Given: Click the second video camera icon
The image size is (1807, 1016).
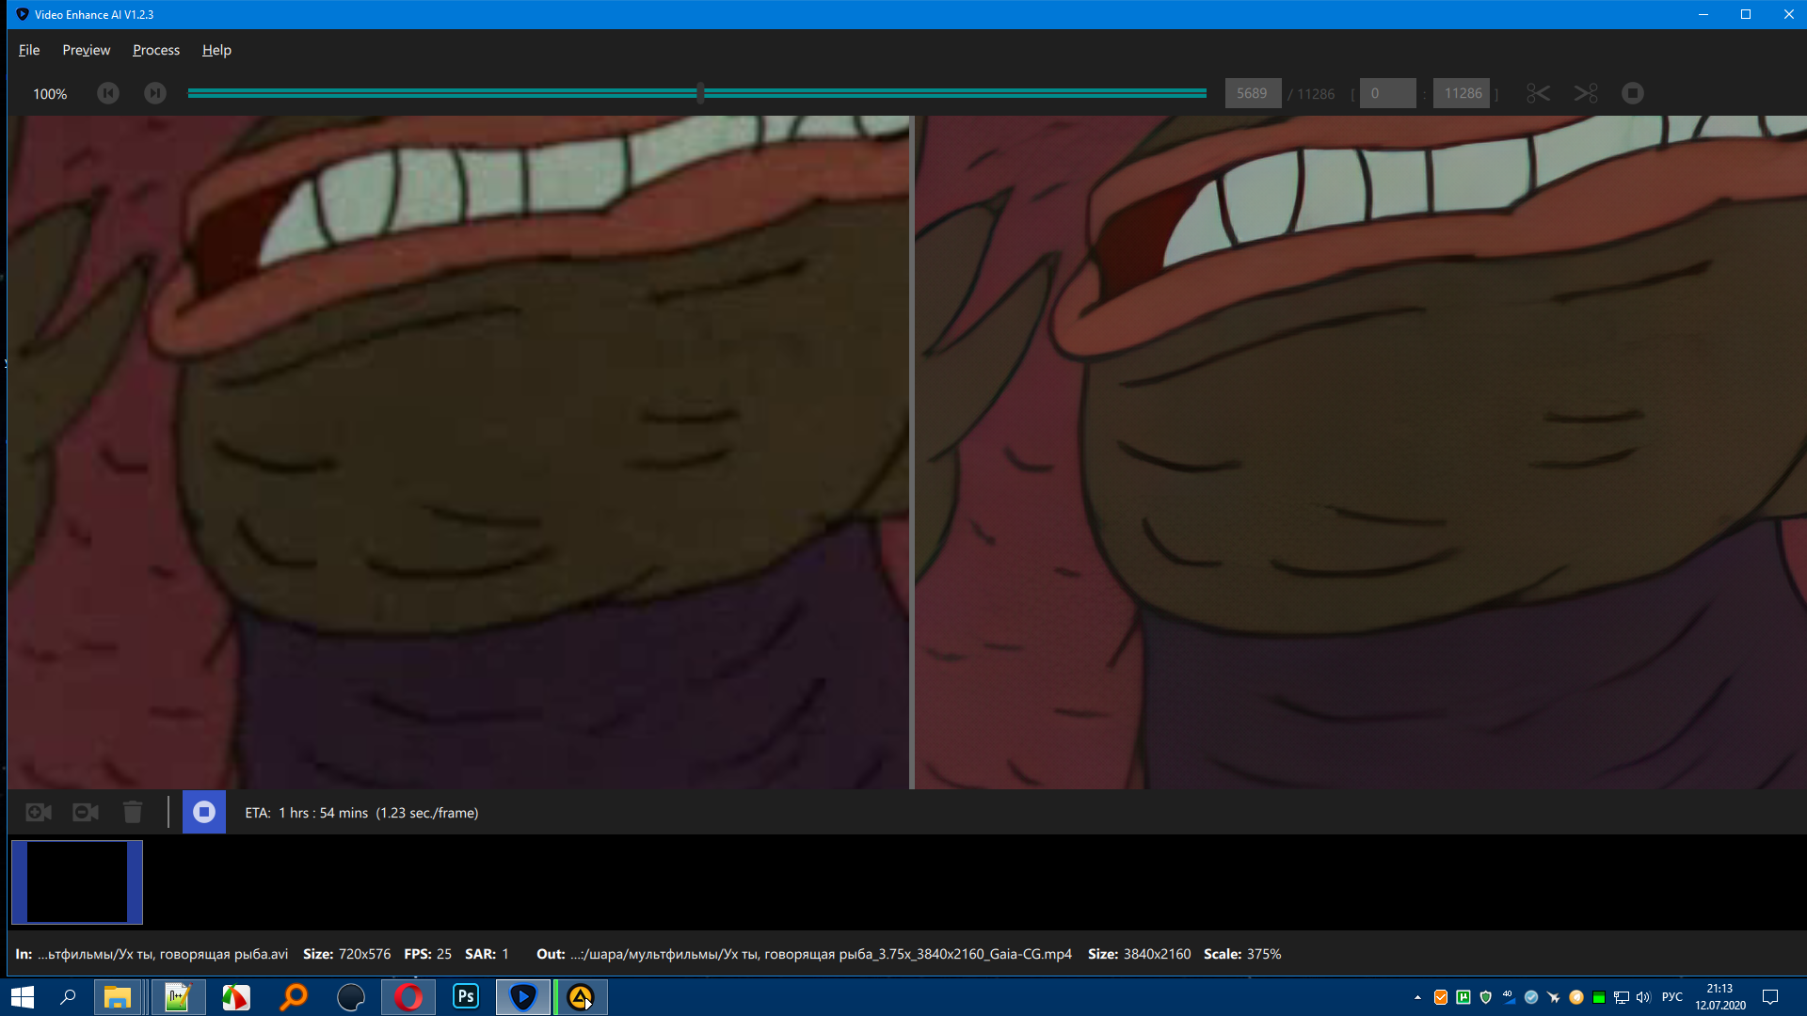Looking at the screenshot, I should pos(86,812).
